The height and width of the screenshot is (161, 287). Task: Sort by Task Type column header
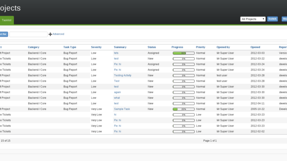pos(70,47)
